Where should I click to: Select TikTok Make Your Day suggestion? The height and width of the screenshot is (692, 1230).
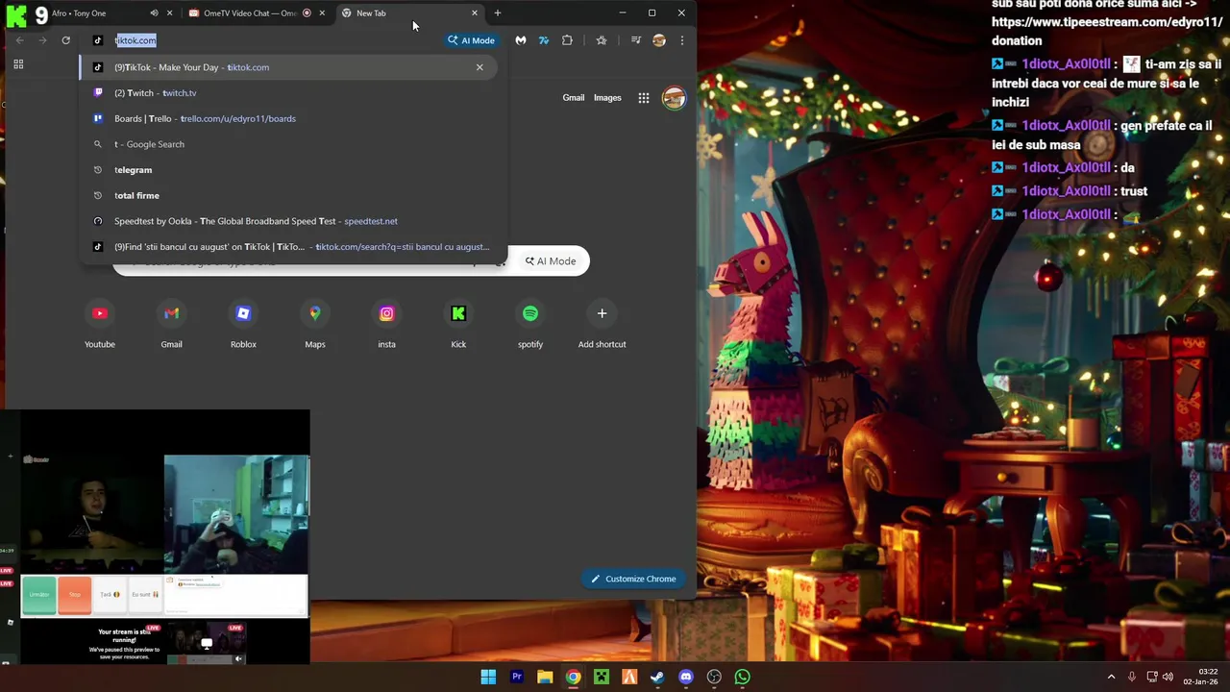click(288, 67)
